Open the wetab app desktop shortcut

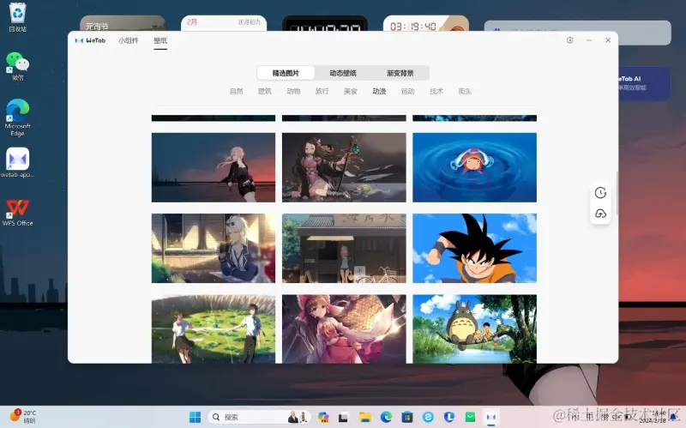tap(17, 162)
